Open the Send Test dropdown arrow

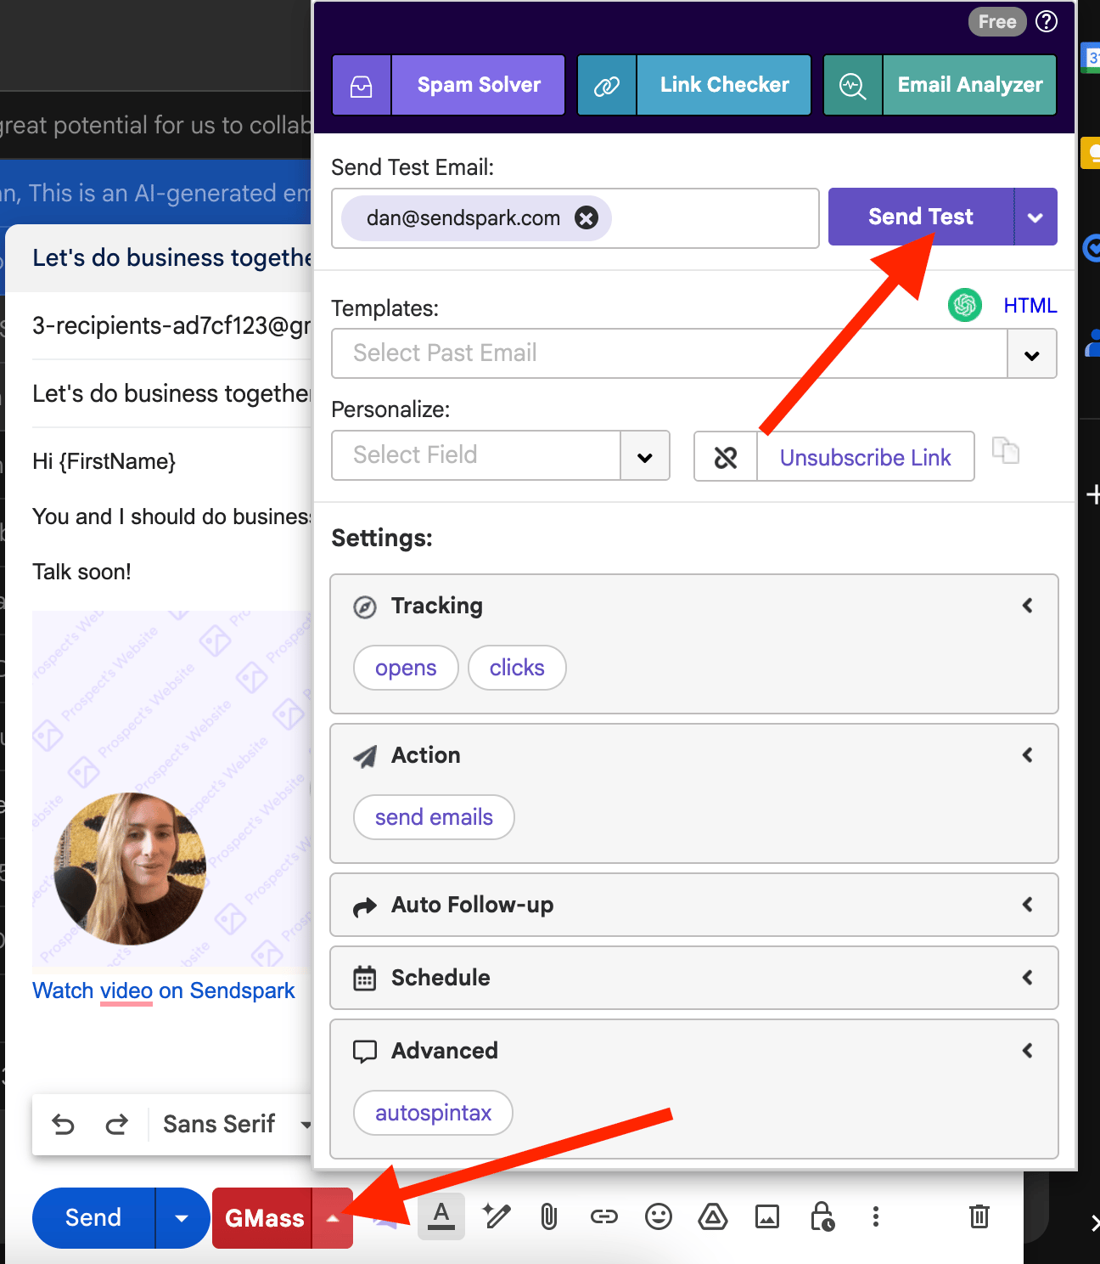[x=1035, y=217]
